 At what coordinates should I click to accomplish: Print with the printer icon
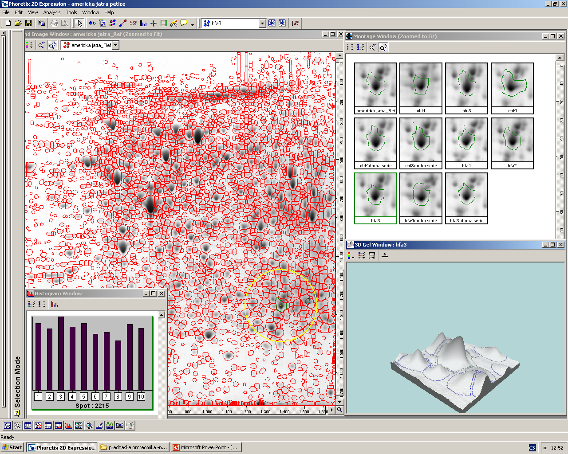54,23
